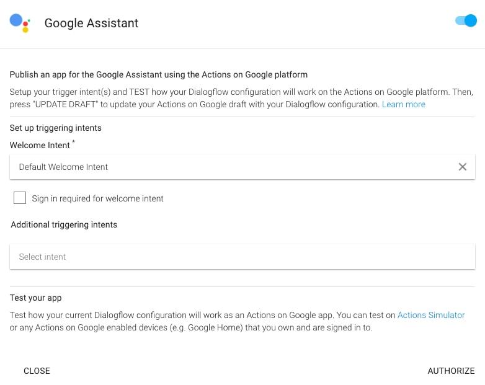485x385 pixels.
Task: Open the Welcome Intent dropdown
Action: 242,167
